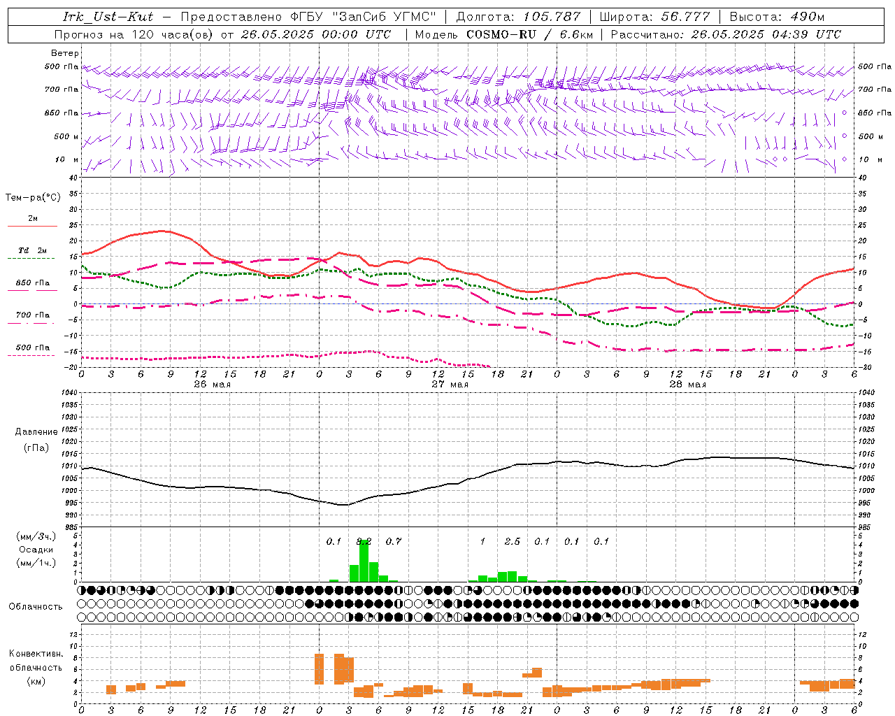Screen dimensions: 895x716
Task: Click the (мм/1ч.) precipitation unit label
Action: [x=36, y=563]
